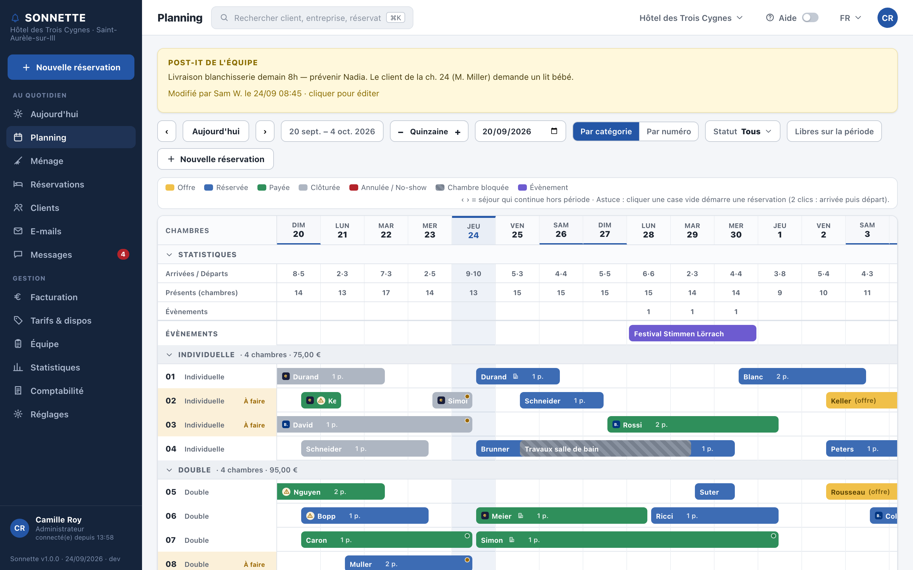This screenshot has height=570, width=913.
Task: Open the Keller (offre) reservation in room 02
Action: pyautogui.click(x=861, y=400)
